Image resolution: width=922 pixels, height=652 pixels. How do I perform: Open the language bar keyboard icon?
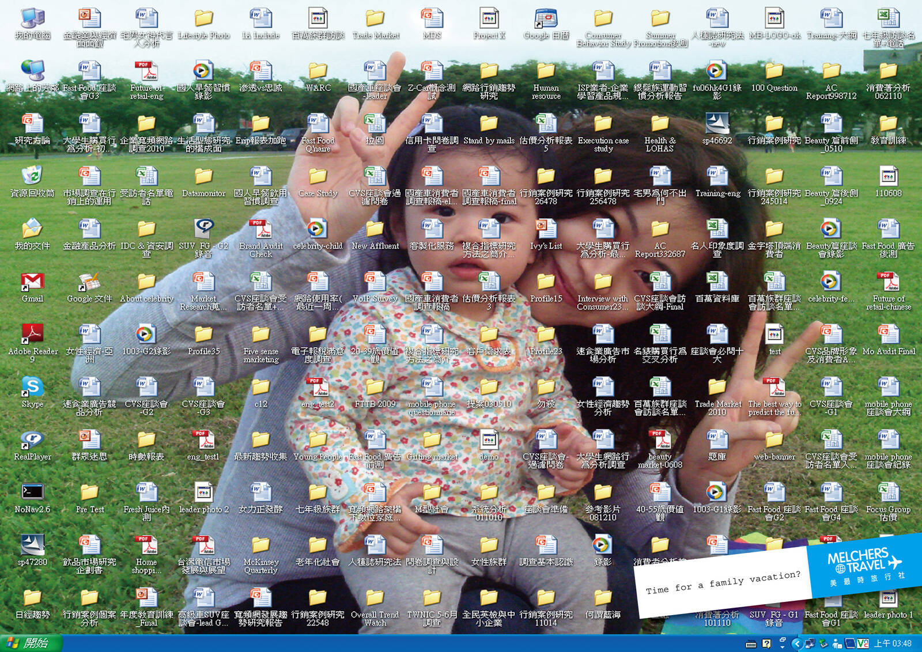pos(751,644)
